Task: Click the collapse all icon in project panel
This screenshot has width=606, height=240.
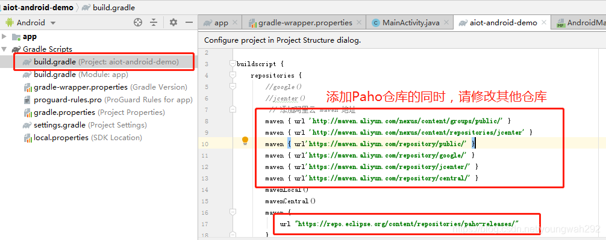Action: [x=154, y=22]
